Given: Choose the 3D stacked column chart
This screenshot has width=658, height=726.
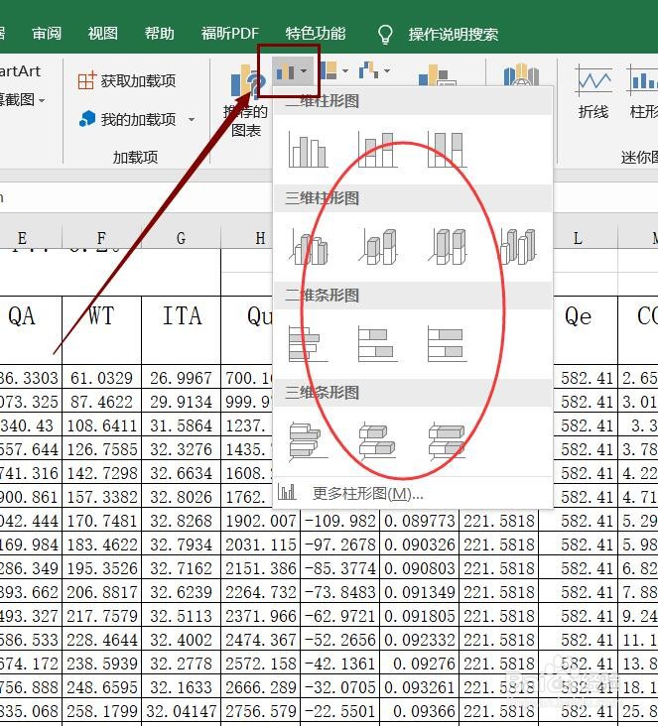Looking at the screenshot, I should tap(377, 247).
